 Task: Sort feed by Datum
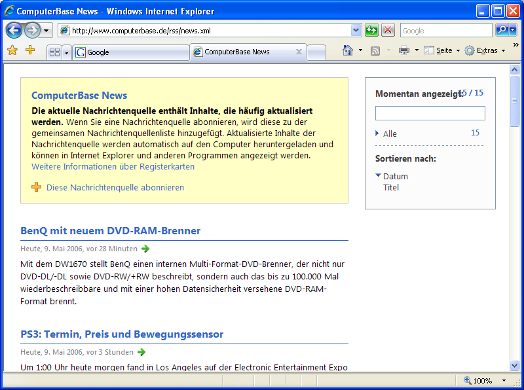pyautogui.click(x=396, y=176)
